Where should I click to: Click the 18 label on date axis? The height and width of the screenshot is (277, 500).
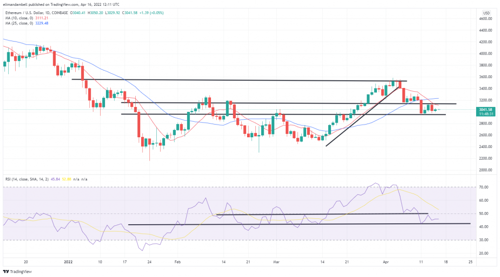(446, 262)
